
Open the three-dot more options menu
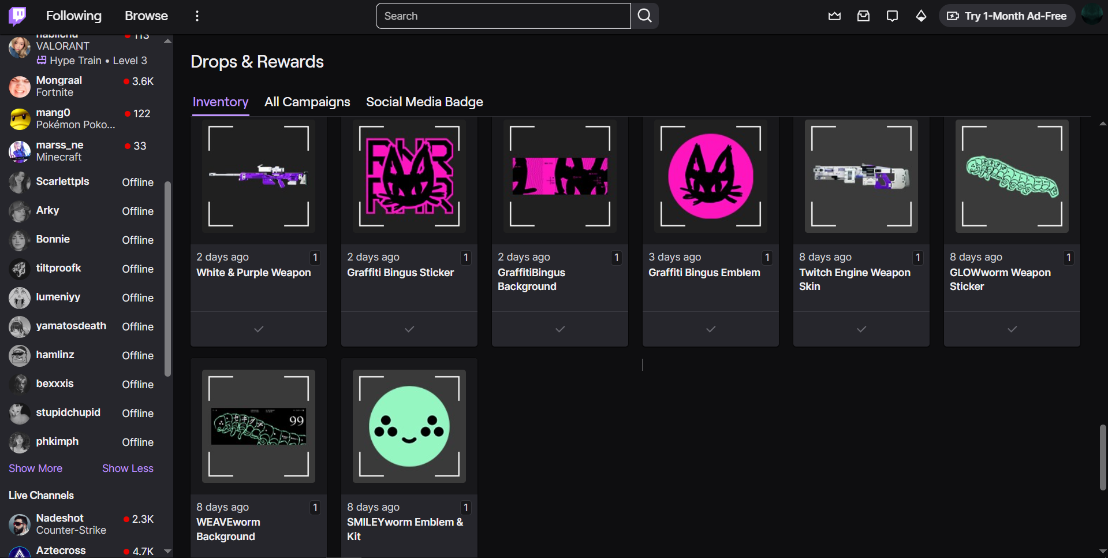[197, 16]
